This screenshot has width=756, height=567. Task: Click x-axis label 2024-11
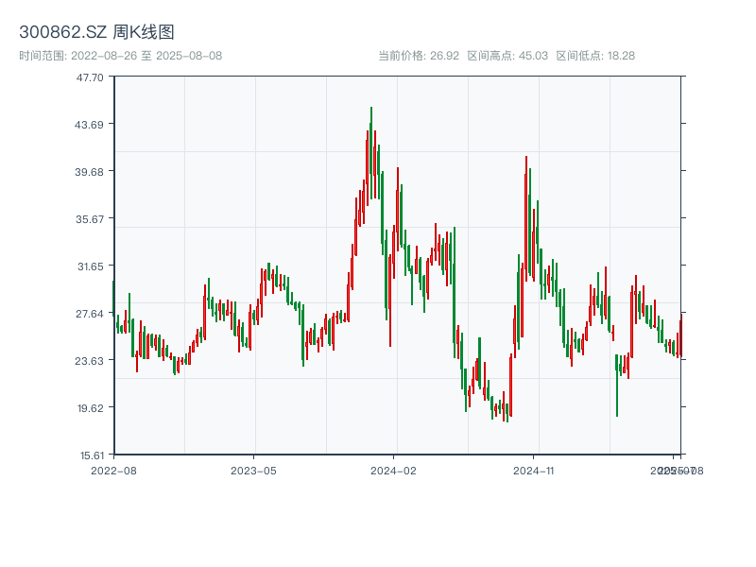point(533,471)
